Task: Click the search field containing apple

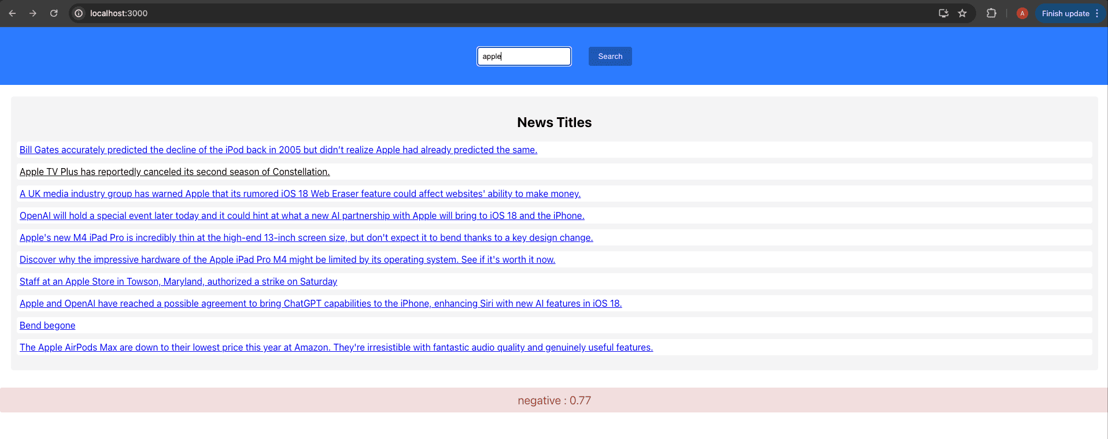Action: 524,56
